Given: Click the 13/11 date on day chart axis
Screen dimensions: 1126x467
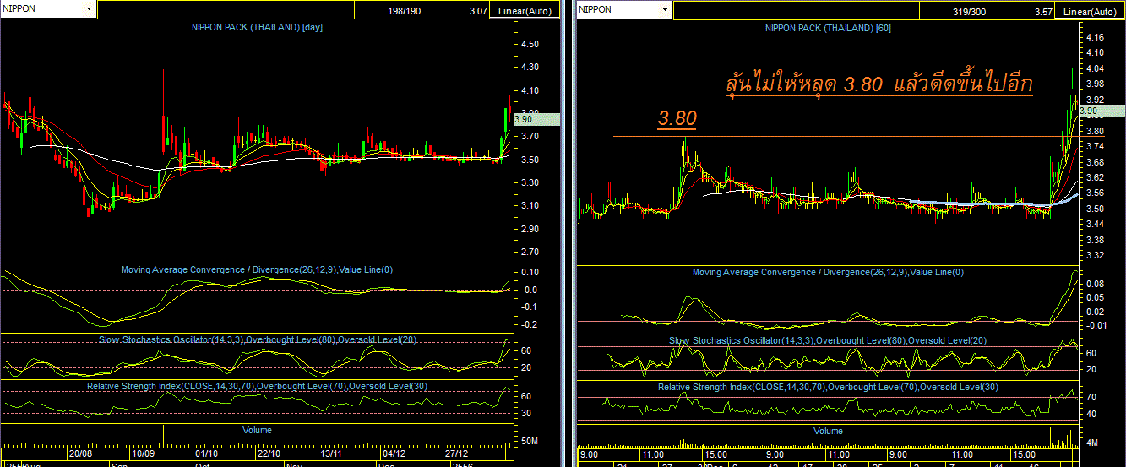Looking at the screenshot, I should 330,453.
